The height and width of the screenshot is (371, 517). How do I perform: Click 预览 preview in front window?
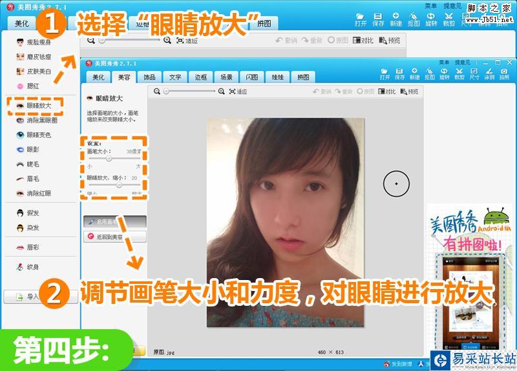tap(409, 92)
